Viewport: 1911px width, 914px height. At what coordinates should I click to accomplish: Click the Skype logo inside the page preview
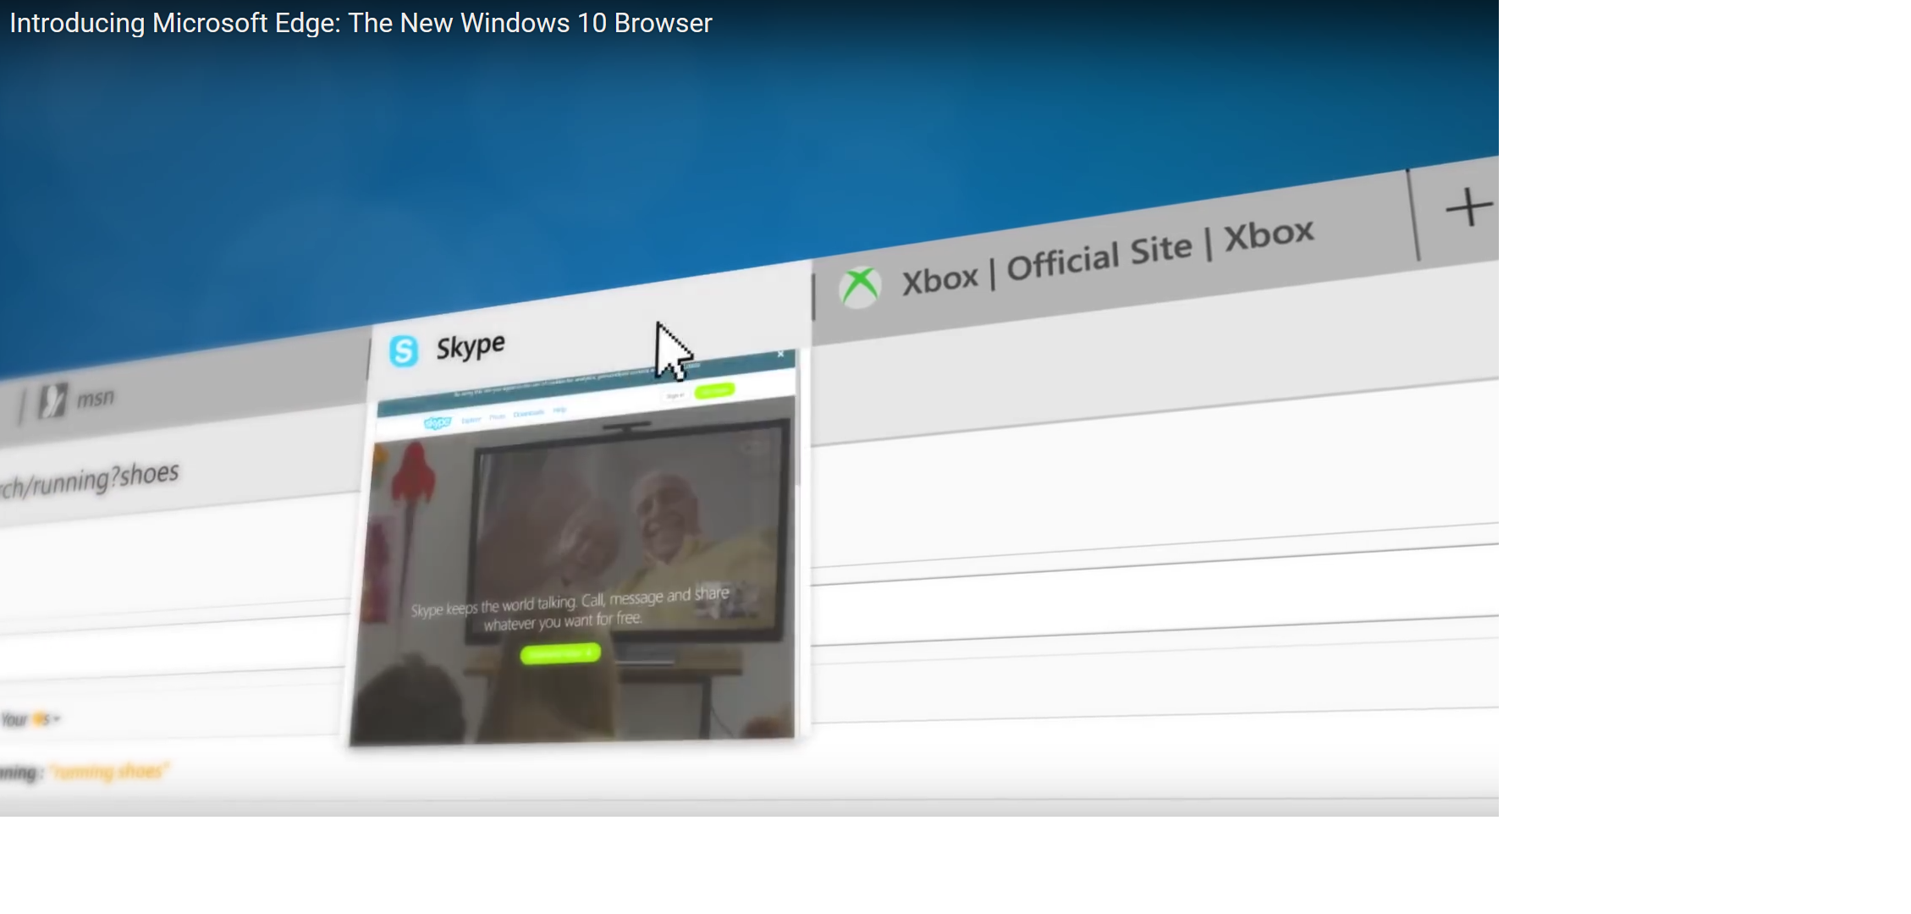click(x=438, y=422)
